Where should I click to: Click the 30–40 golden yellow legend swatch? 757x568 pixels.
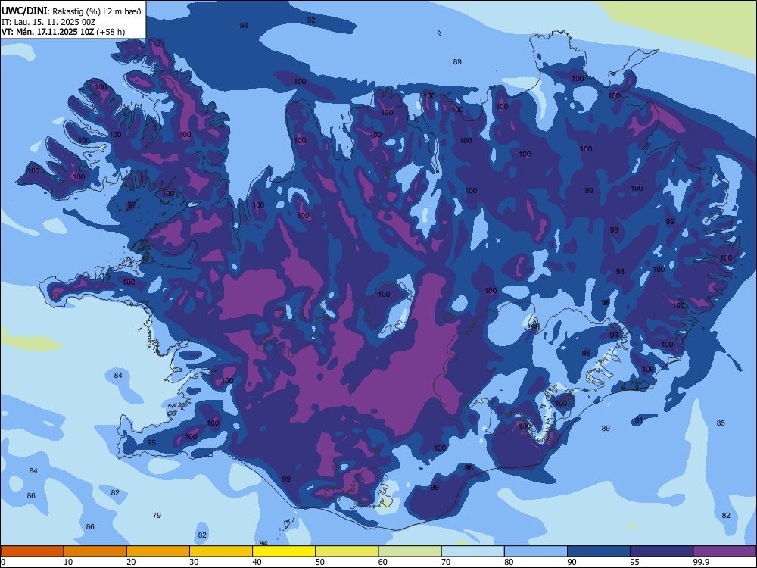(221, 551)
